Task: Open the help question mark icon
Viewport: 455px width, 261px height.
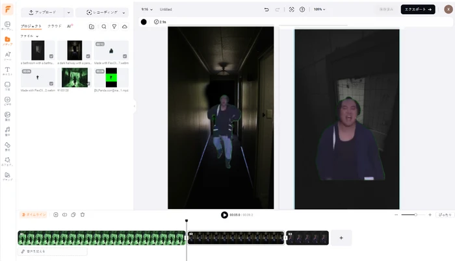Action: pyautogui.click(x=302, y=9)
